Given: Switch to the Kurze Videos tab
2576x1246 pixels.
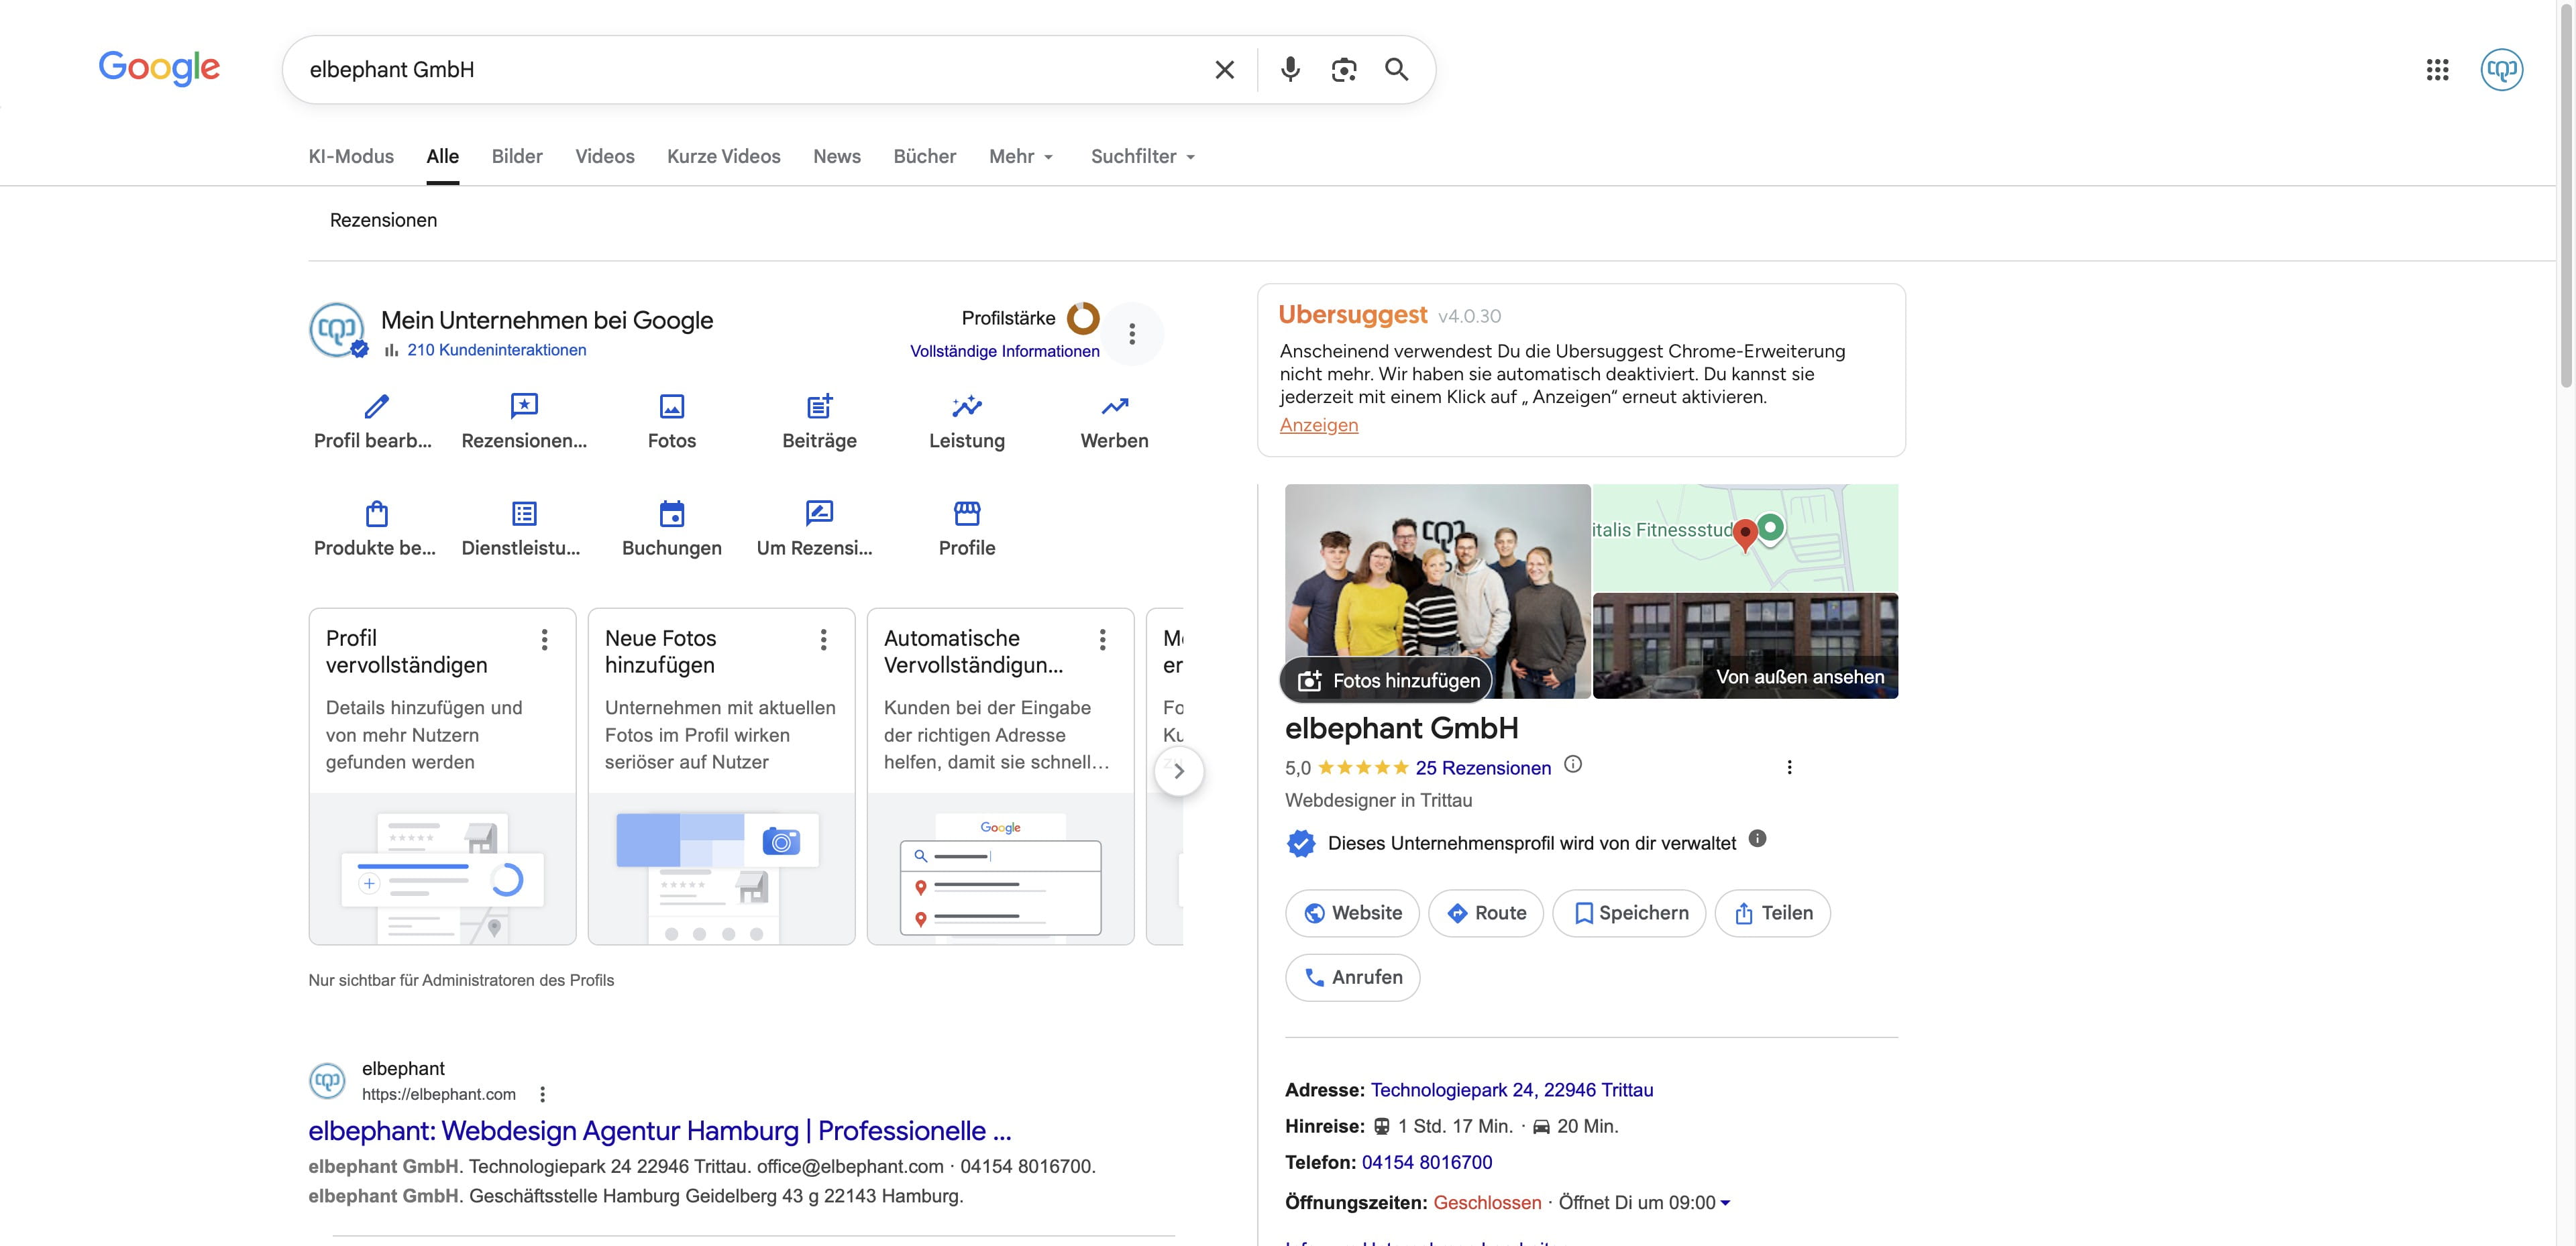Looking at the screenshot, I should (x=724, y=156).
